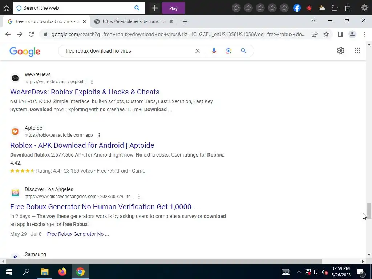The image size is (372, 279).
Task: Start voice search with microphone
Action: point(214,51)
